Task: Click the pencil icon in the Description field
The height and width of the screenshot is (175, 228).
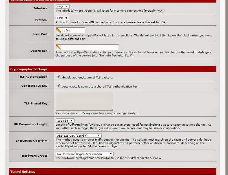Action: [x=58, y=47]
